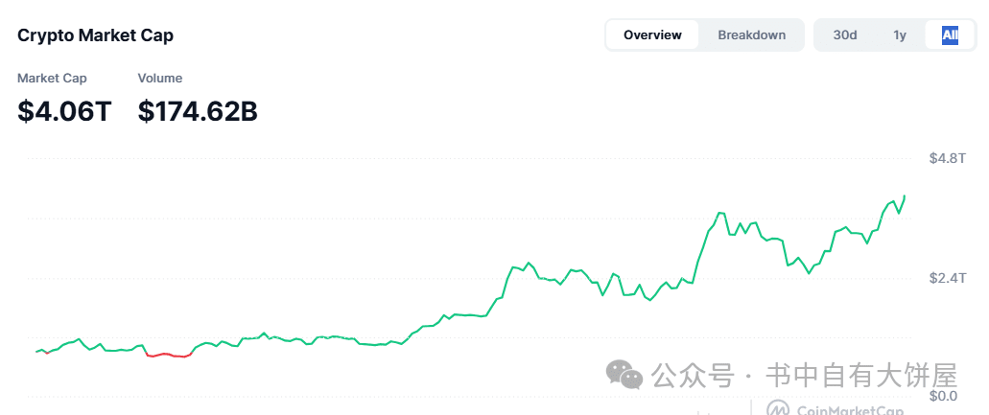Screen dimensions: 989x415
Task: Click the longer red segment of the chart line
Action: (169, 356)
